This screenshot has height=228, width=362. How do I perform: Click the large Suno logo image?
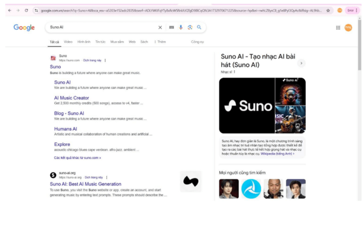(x=246, y=105)
